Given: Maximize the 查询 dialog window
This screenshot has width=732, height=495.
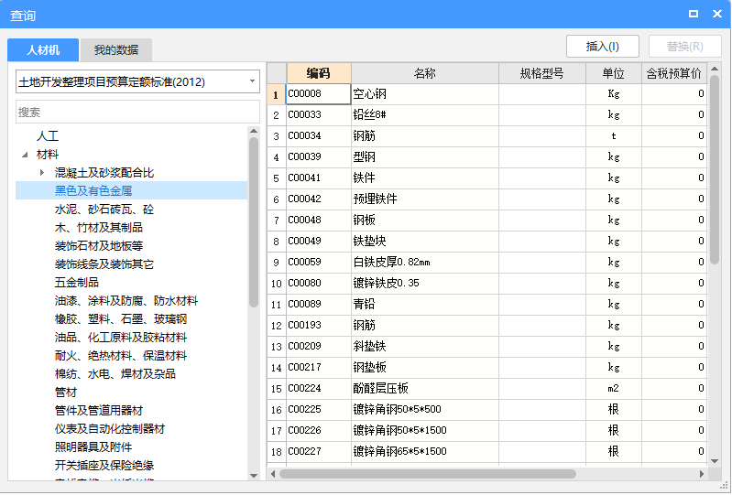Looking at the screenshot, I should click(694, 14).
